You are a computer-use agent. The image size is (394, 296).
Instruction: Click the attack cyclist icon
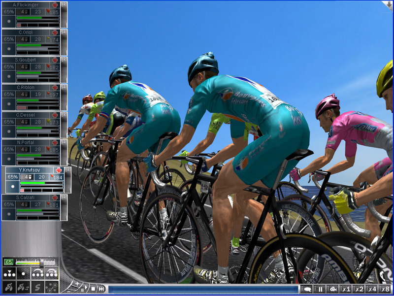click(9, 287)
